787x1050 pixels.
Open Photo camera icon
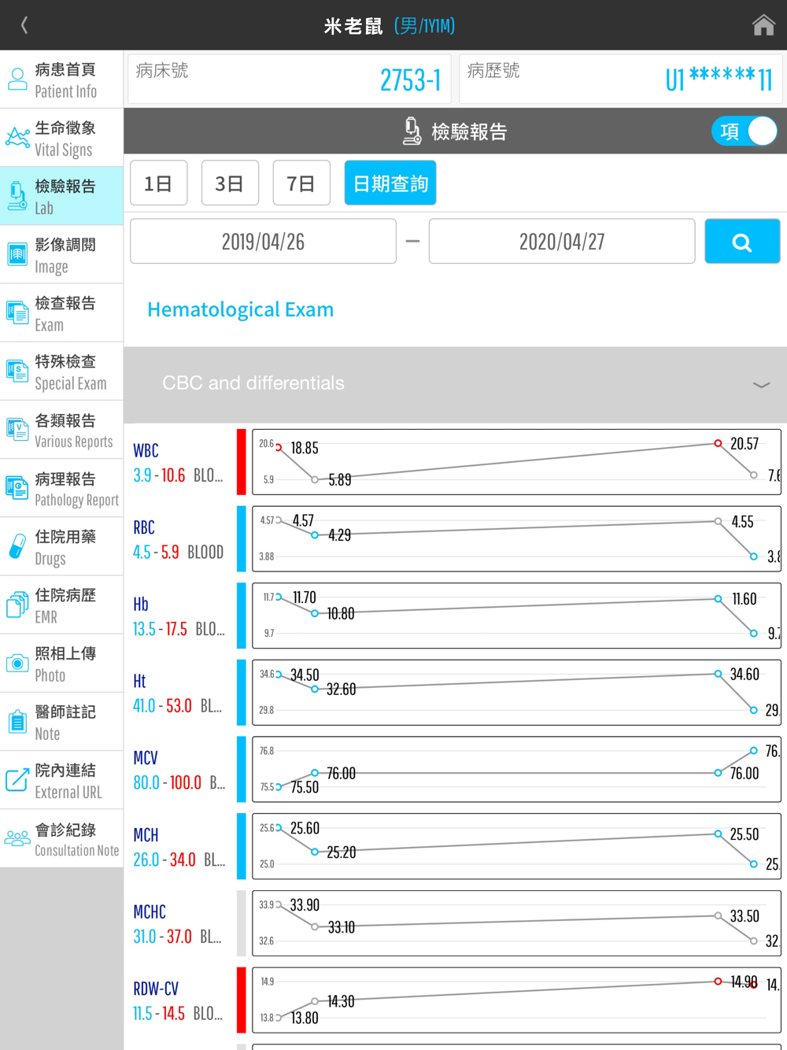click(x=17, y=664)
